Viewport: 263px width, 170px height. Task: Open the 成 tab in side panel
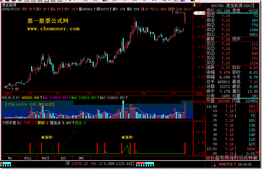point(246,158)
